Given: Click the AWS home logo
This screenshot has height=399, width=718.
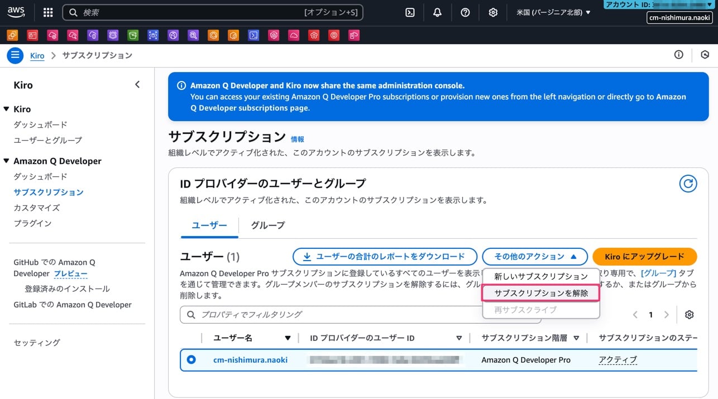Looking at the screenshot, I should coord(16,12).
